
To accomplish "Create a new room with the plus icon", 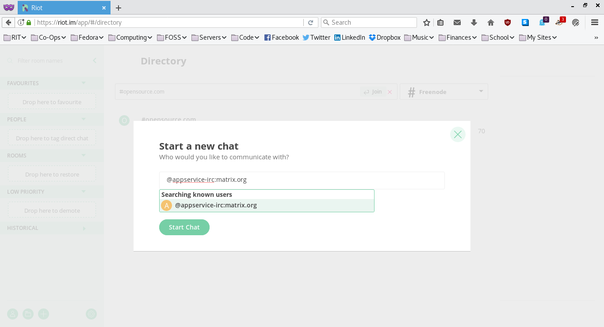I will tap(43, 314).
